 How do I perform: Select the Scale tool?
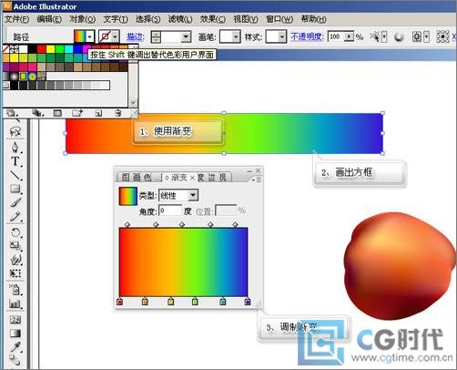coord(15,246)
